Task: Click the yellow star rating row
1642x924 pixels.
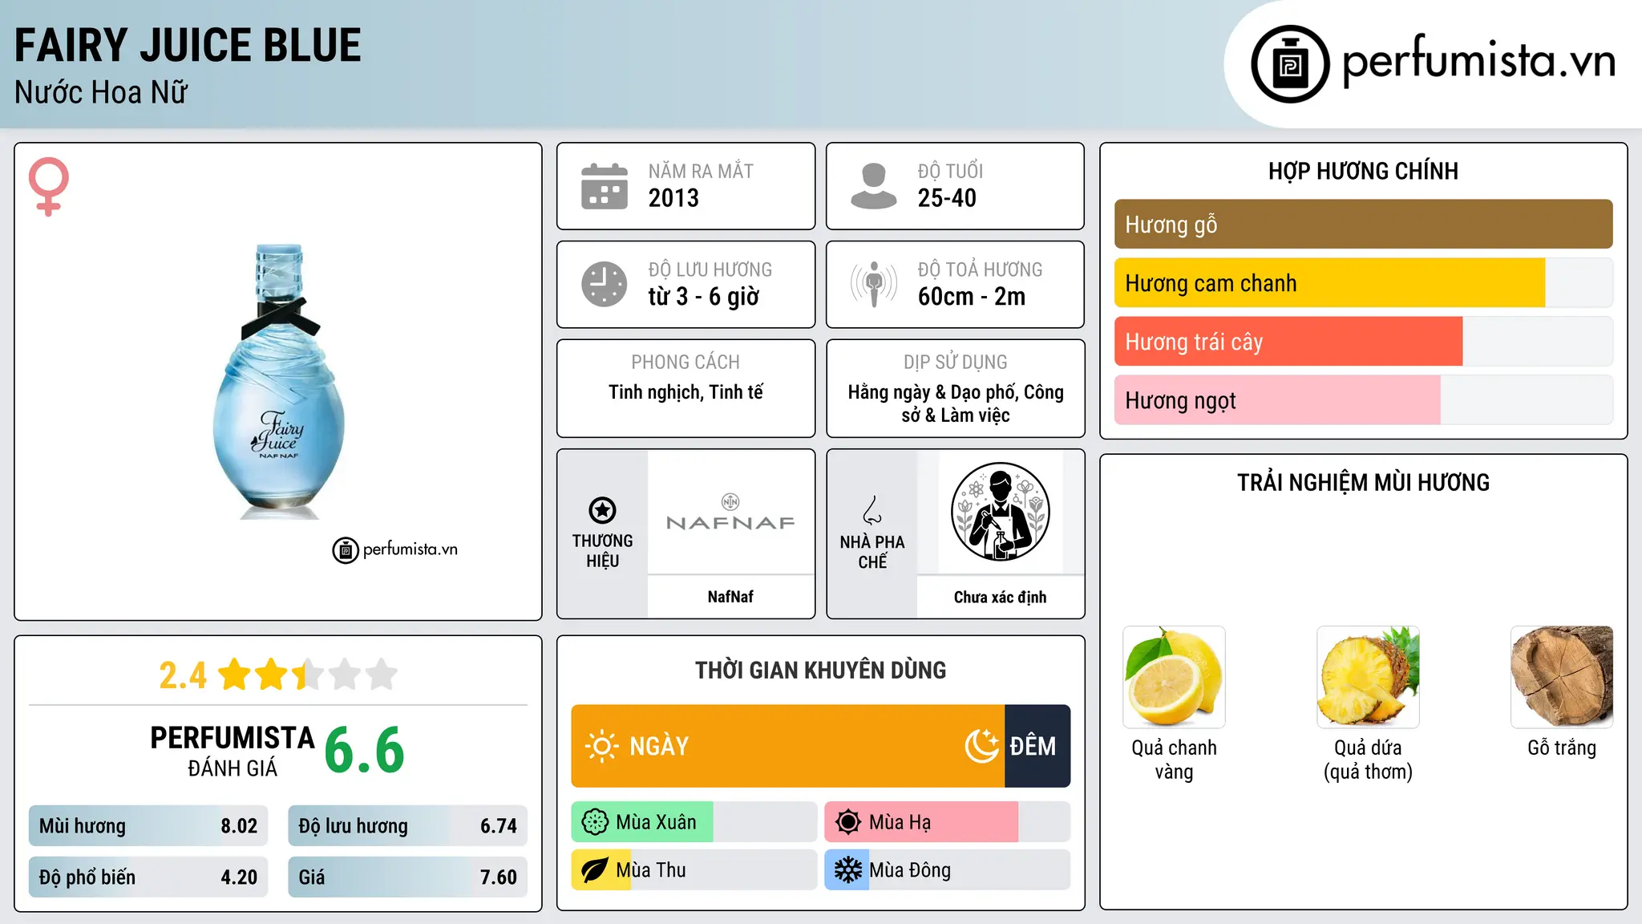Action: point(308,675)
